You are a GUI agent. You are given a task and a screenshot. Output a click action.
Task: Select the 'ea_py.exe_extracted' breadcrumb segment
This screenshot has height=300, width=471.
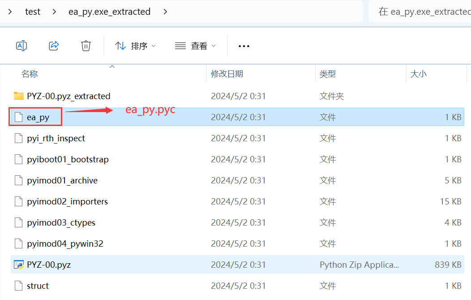[x=109, y=12]
